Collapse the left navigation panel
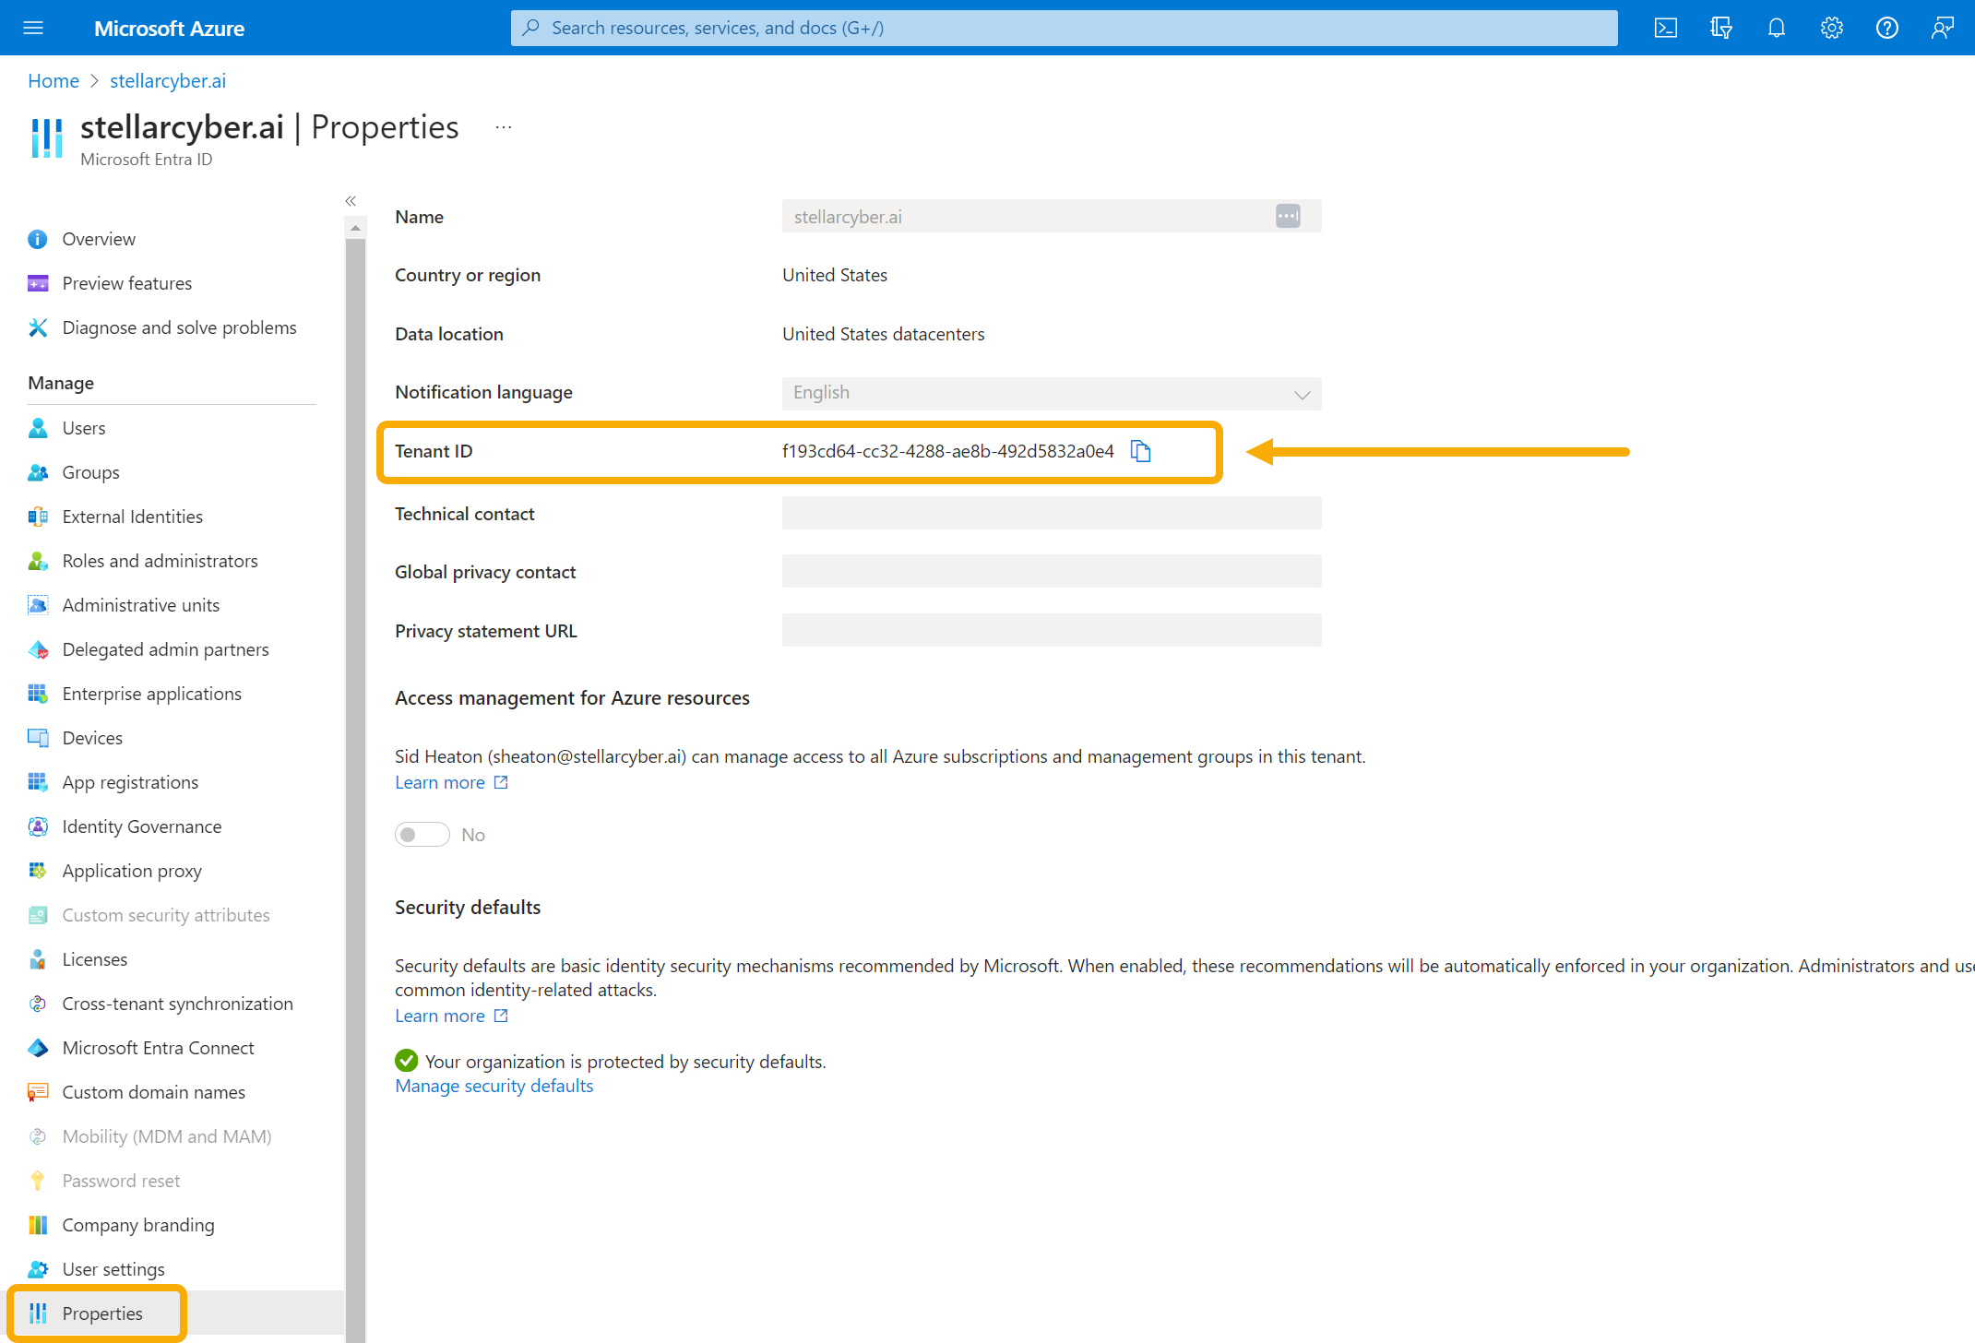Image resolution: width=1975 pixels, height=1343 pixels. pos(351,200)
